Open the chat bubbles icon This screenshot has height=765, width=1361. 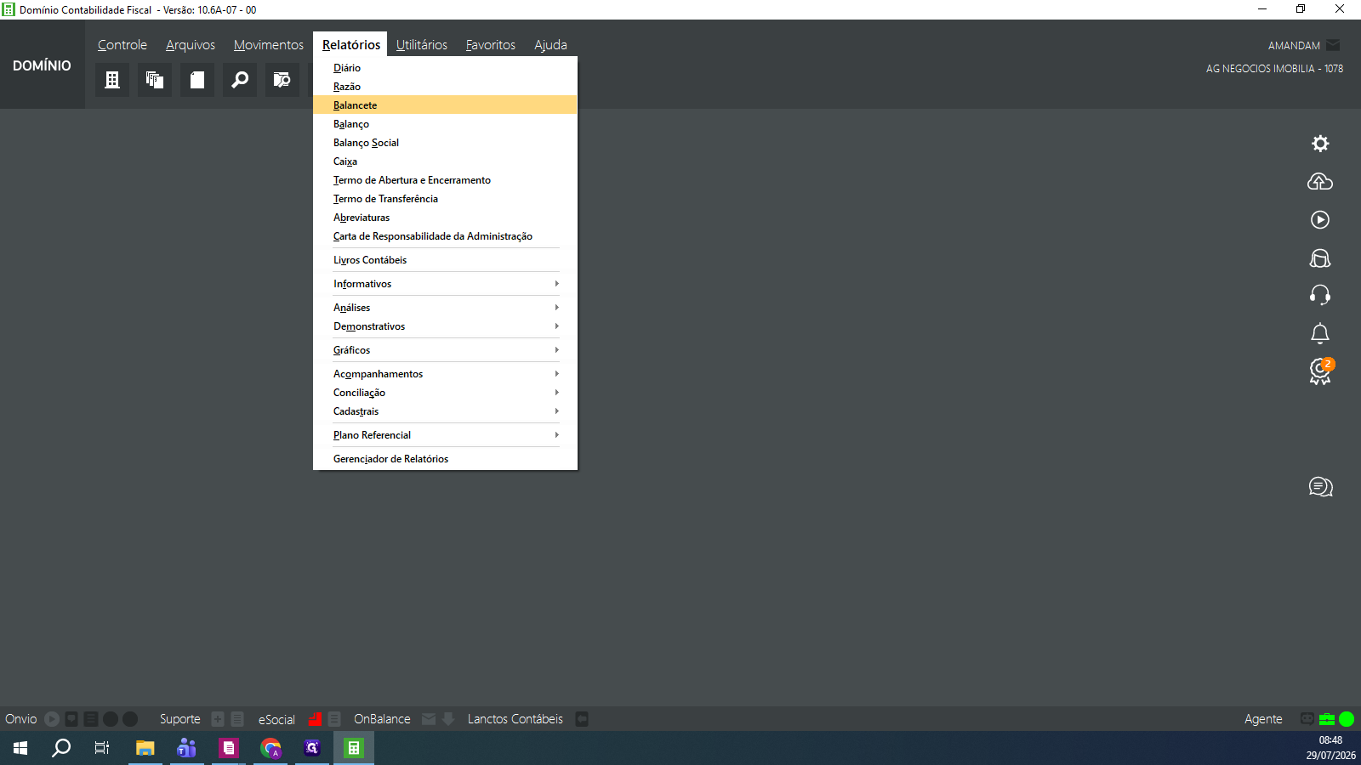pyautogui.click(x=1320, y=486)
